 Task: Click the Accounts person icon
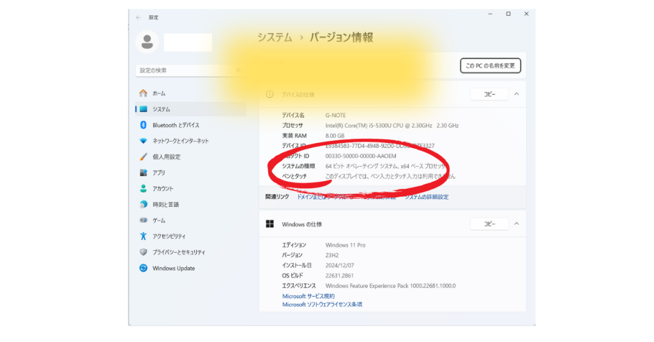pyautogui.click(x=144, y=189)
